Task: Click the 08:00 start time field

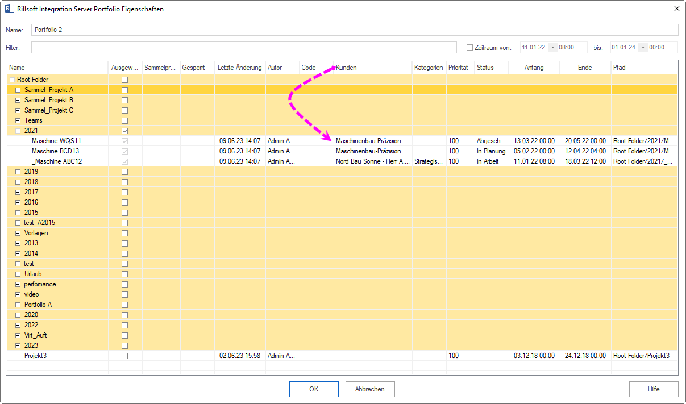Action: point(572,48)
